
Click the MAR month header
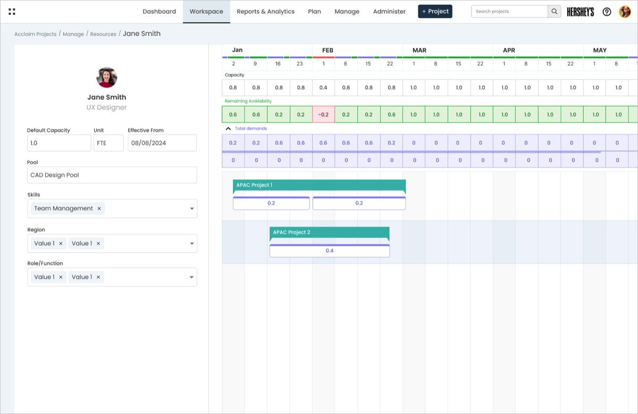(x=419, y=50)
